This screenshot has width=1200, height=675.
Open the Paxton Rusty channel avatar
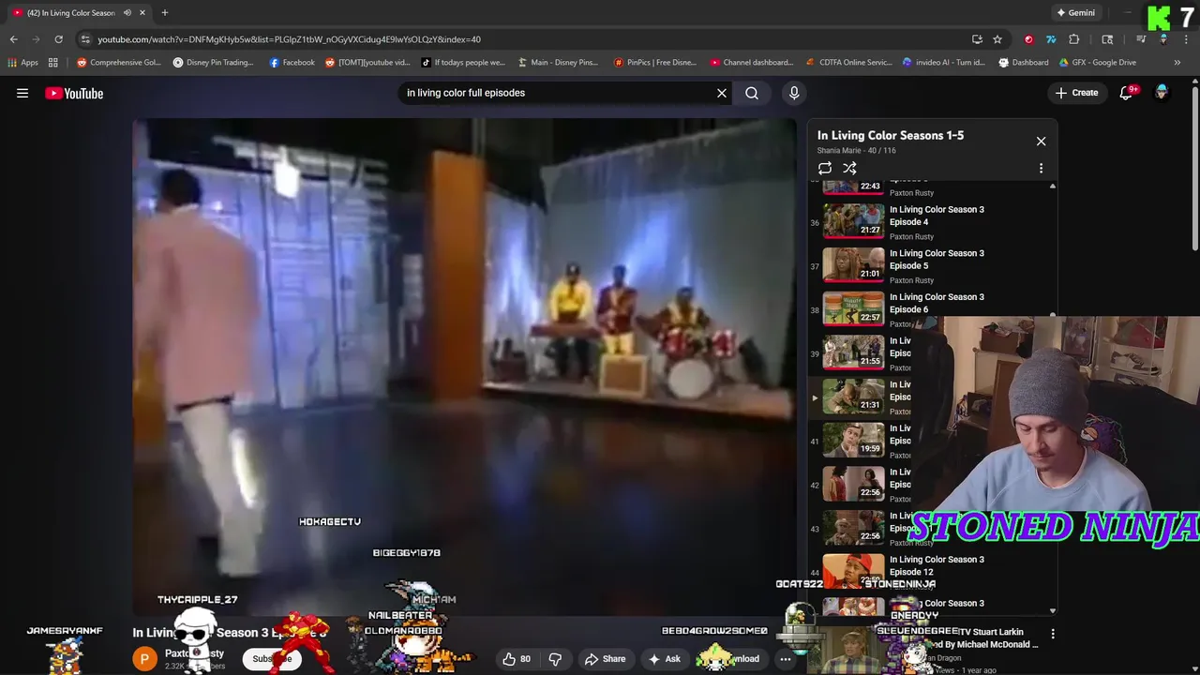point(144,659)
